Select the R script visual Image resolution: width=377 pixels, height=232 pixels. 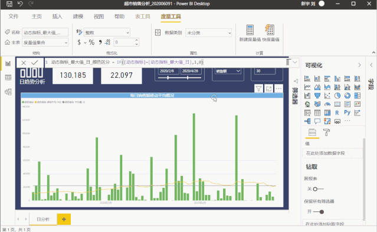337,112
